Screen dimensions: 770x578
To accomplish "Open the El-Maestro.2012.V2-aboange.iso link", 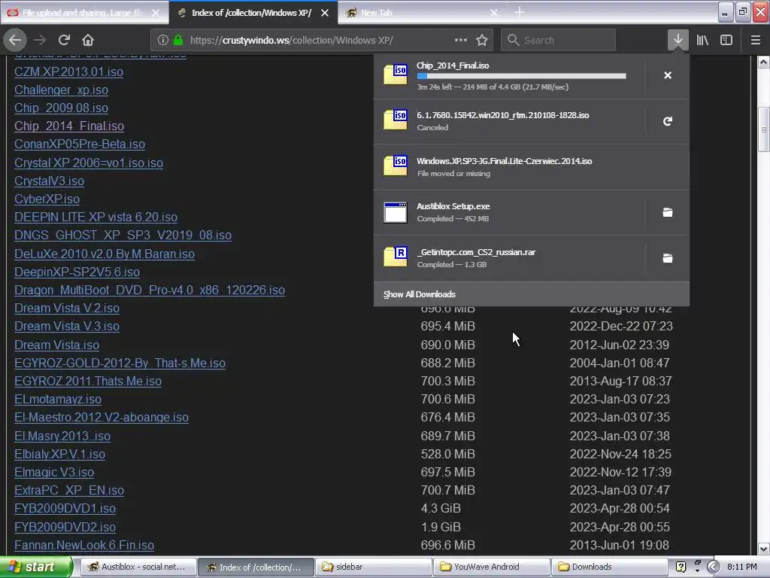I will click(x=102, y=417).
